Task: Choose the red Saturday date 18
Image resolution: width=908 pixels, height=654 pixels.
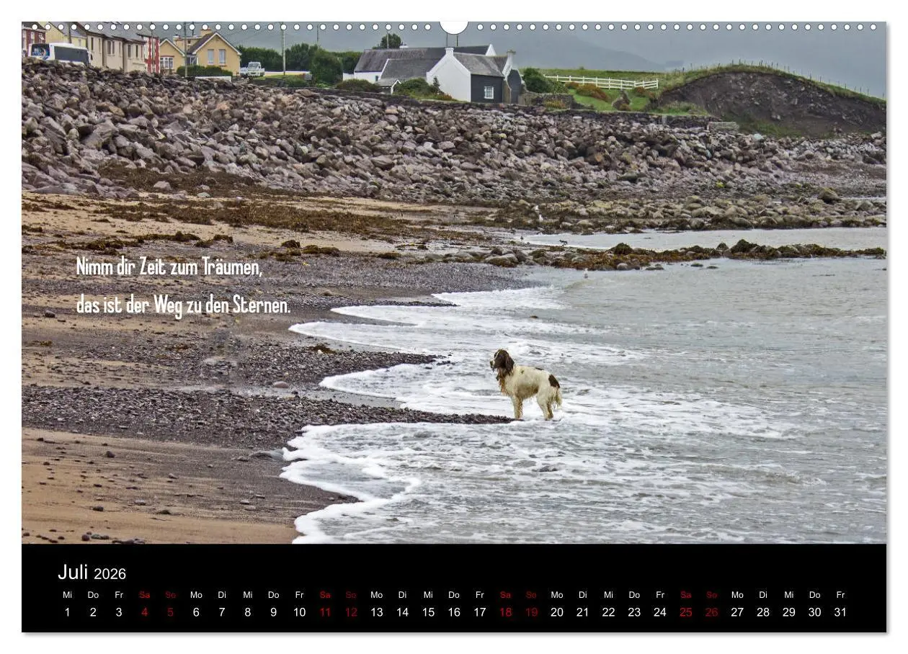Action: click(x=505, y=612)
